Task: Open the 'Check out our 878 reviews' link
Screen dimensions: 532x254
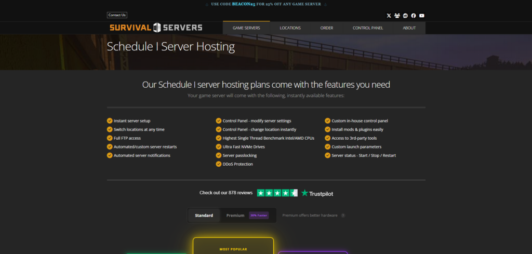Action: (x=226, y=193)
